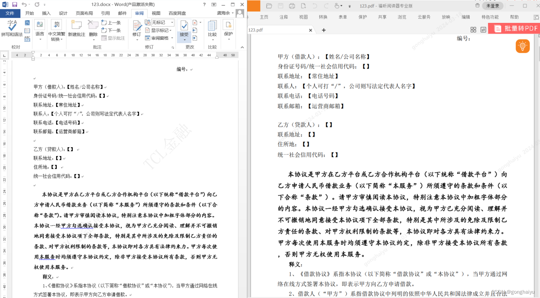Open the 百度网盘 tab

click(177, 13)
